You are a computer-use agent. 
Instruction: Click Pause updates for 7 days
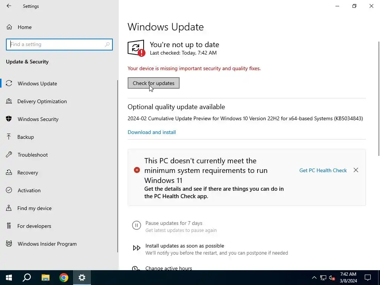pos(174,223)
